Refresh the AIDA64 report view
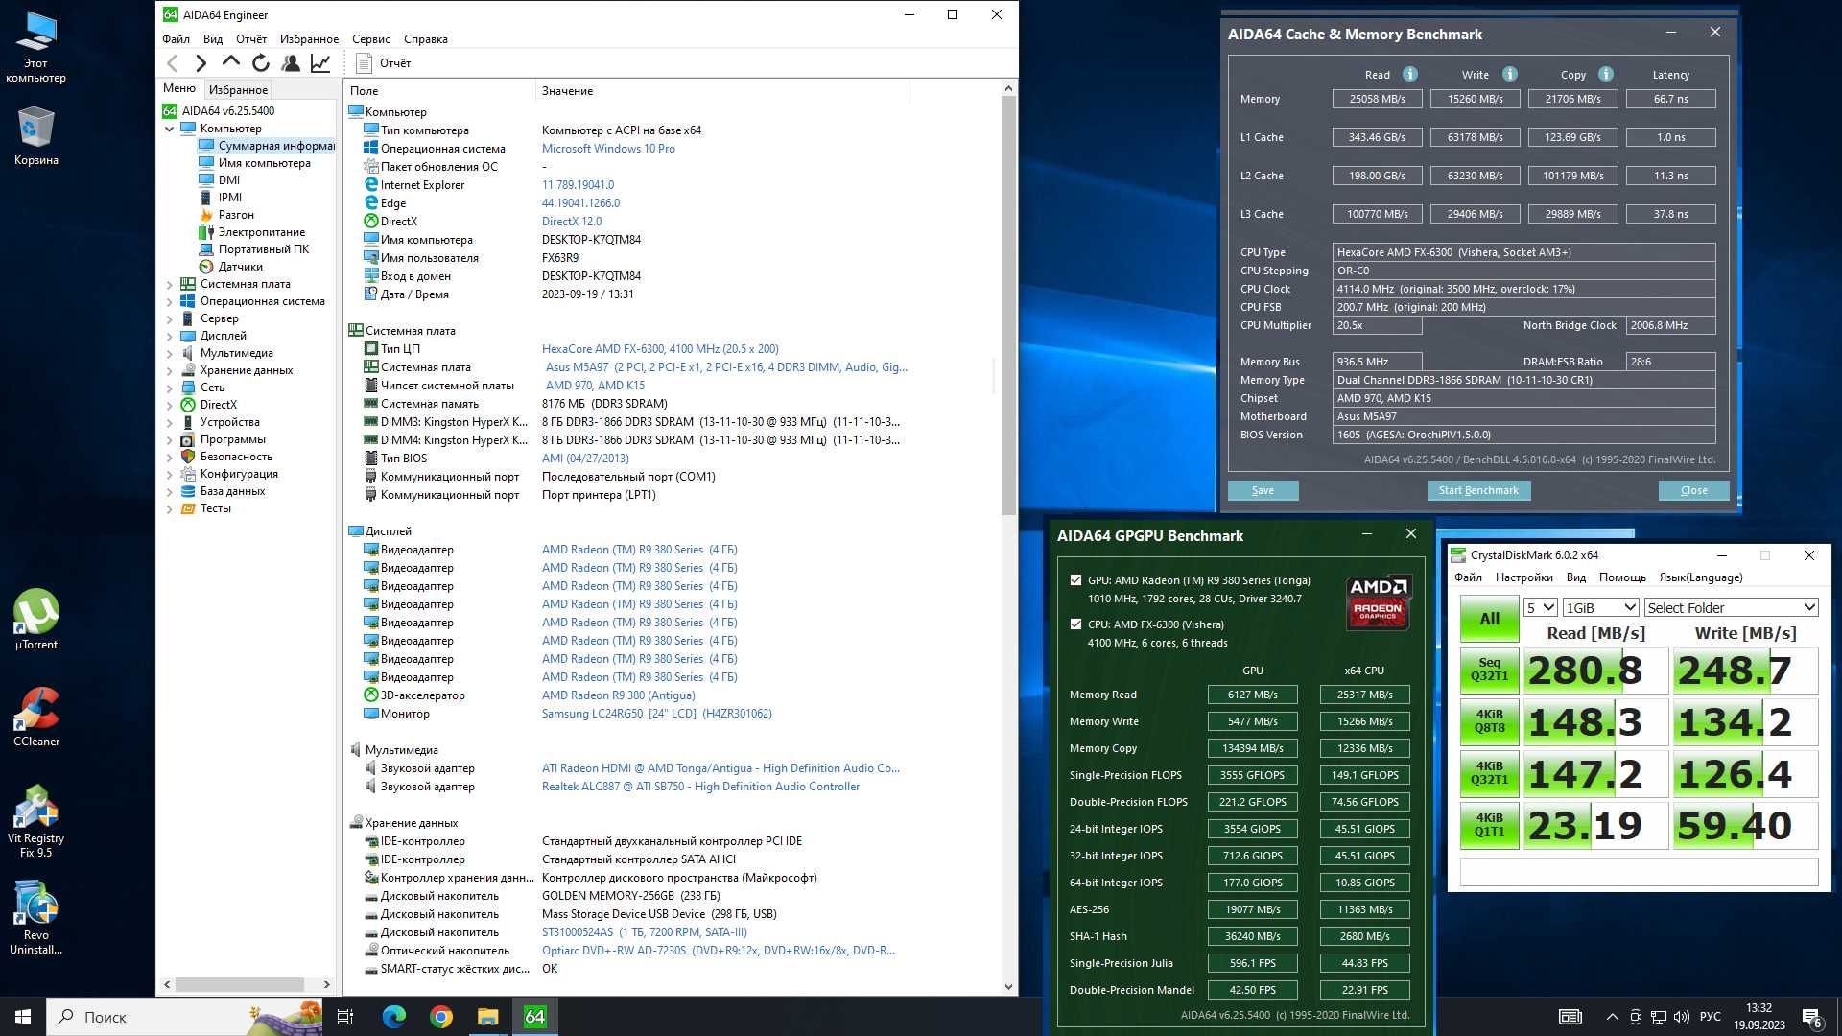 coord(260,63)
